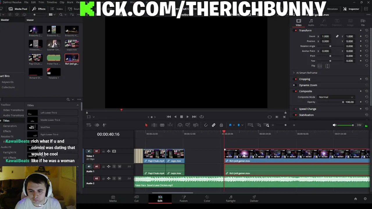Click the flip vertical icon
Viewport: 372px width, 209px height.
point(328,66)
